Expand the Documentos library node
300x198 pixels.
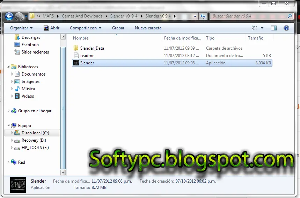(x=12, y=74)
